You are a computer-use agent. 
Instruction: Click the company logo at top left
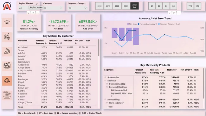point(7,6)
